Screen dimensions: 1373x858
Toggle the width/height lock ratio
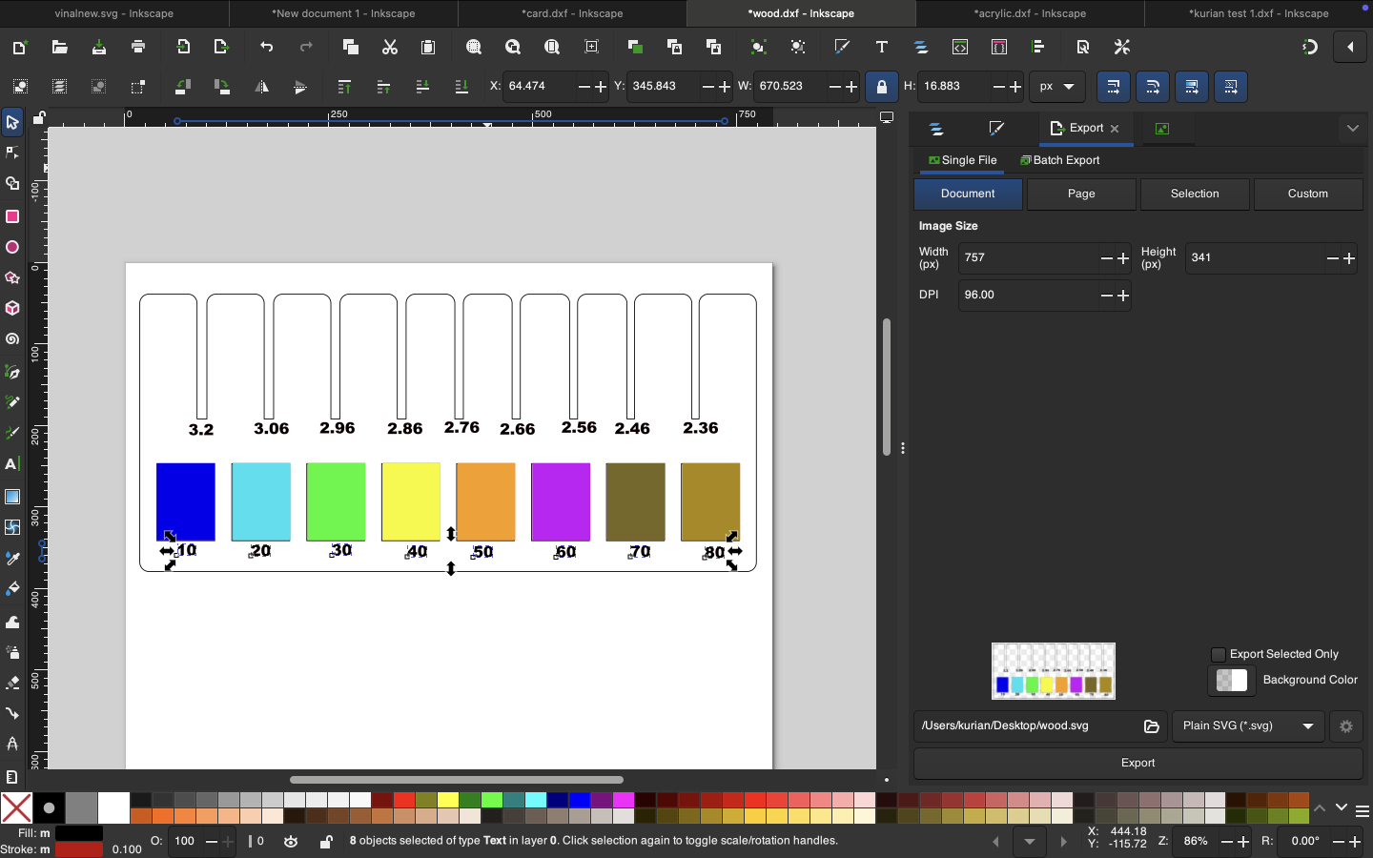coord(881,87)
